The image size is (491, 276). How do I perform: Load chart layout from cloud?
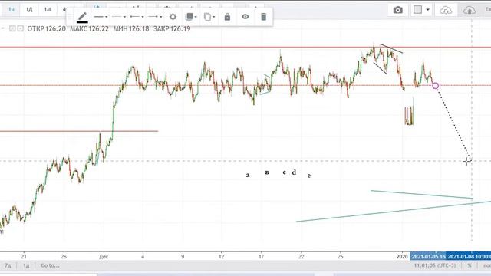pyautogui.click(x=445, y=10)
